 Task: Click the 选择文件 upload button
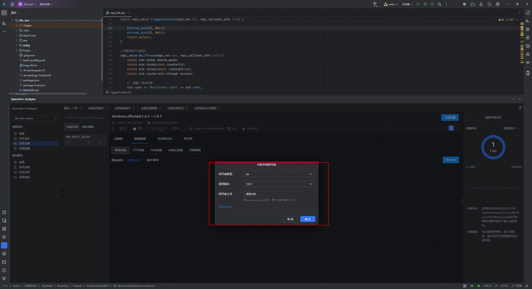pos(251,194)
